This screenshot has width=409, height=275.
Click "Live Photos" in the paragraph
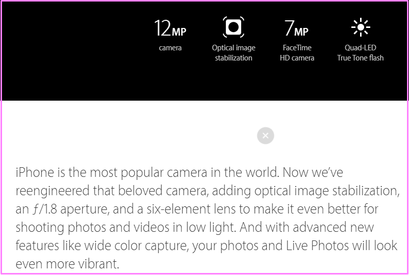point(317,246)
